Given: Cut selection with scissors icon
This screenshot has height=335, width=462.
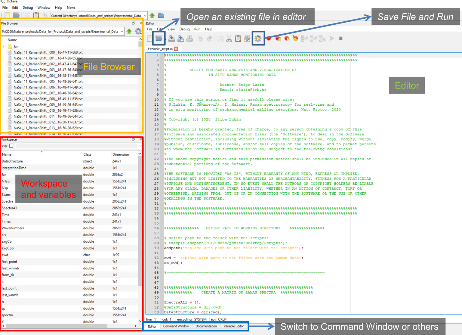Looking at the screenshot, I should tap(229, 39).
